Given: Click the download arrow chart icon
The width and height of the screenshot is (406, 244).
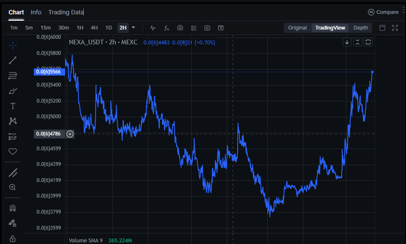Looking at the screenshot, I should tap(347, 42).
